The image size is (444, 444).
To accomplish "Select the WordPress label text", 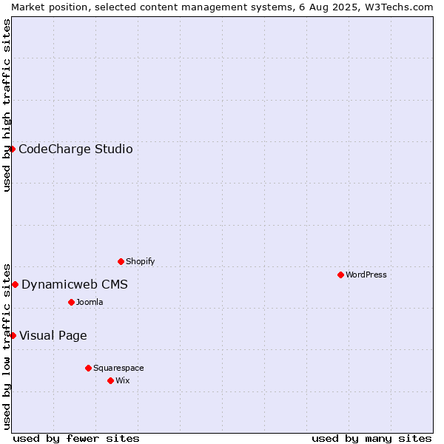I will (x=366, y=275).
